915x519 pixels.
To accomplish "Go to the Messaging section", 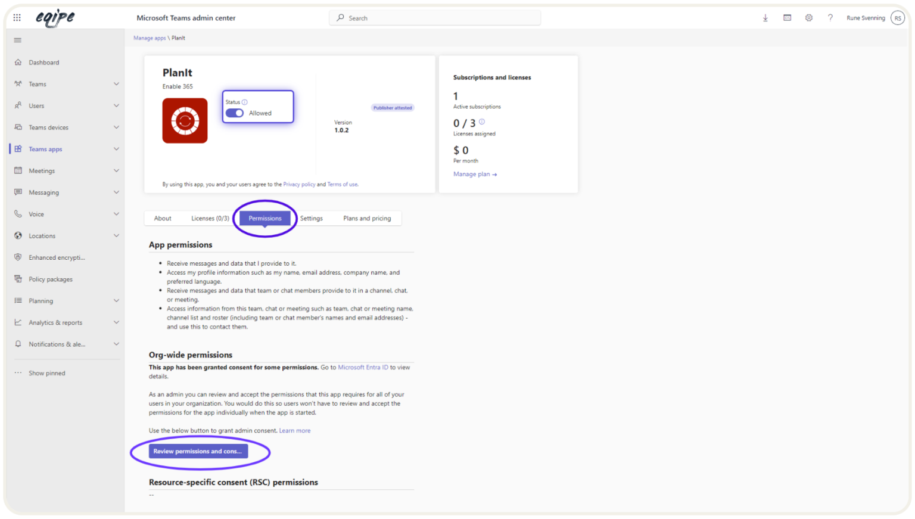I will 44,192.
